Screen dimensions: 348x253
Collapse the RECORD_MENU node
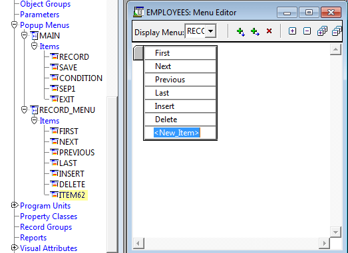point(24,110)
